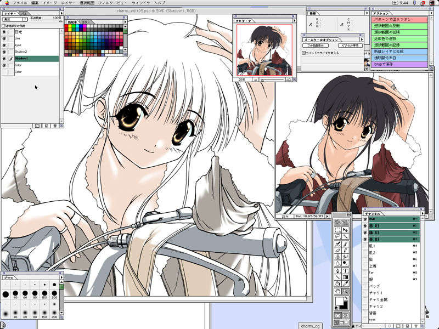Hide the Shadow2 layer
The image size is (439, 329).
pyautogui.click(x=4, y=52)
